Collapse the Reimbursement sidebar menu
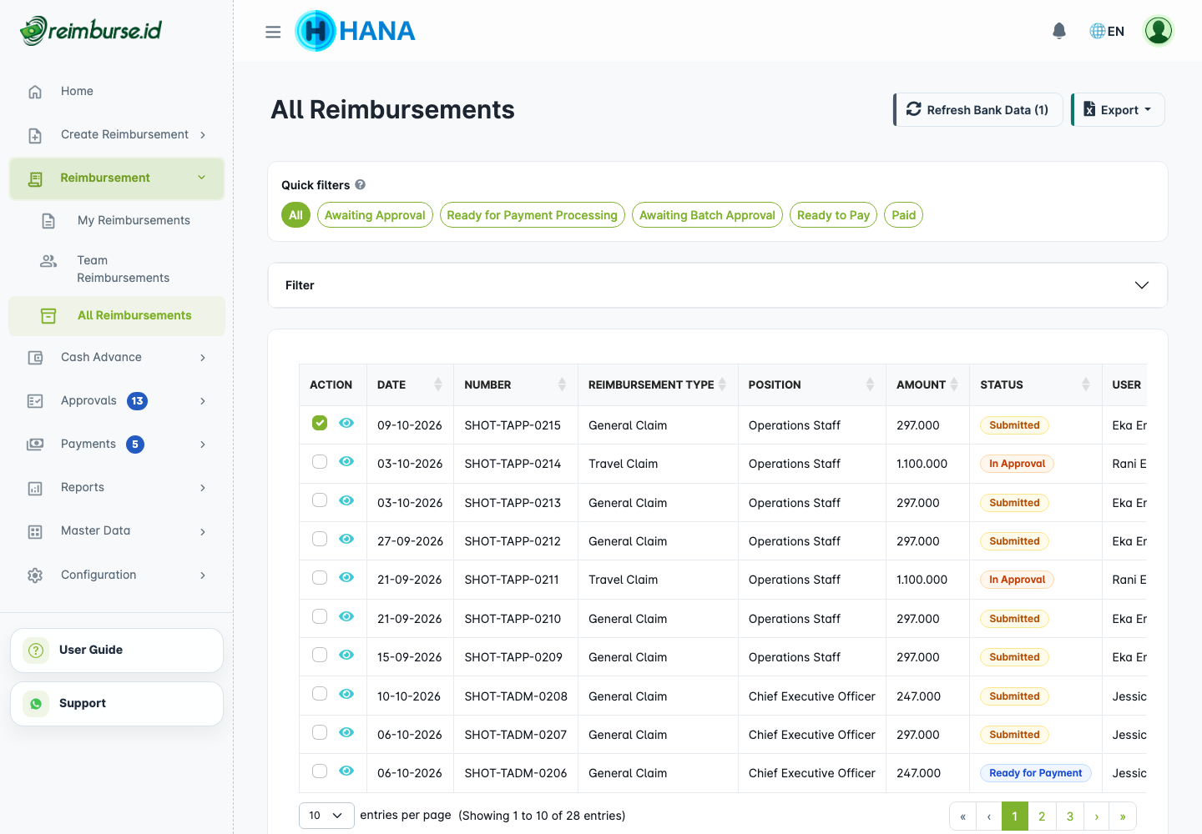The height and width of the screenshot is (834, 1202). (x=117, y=178)
